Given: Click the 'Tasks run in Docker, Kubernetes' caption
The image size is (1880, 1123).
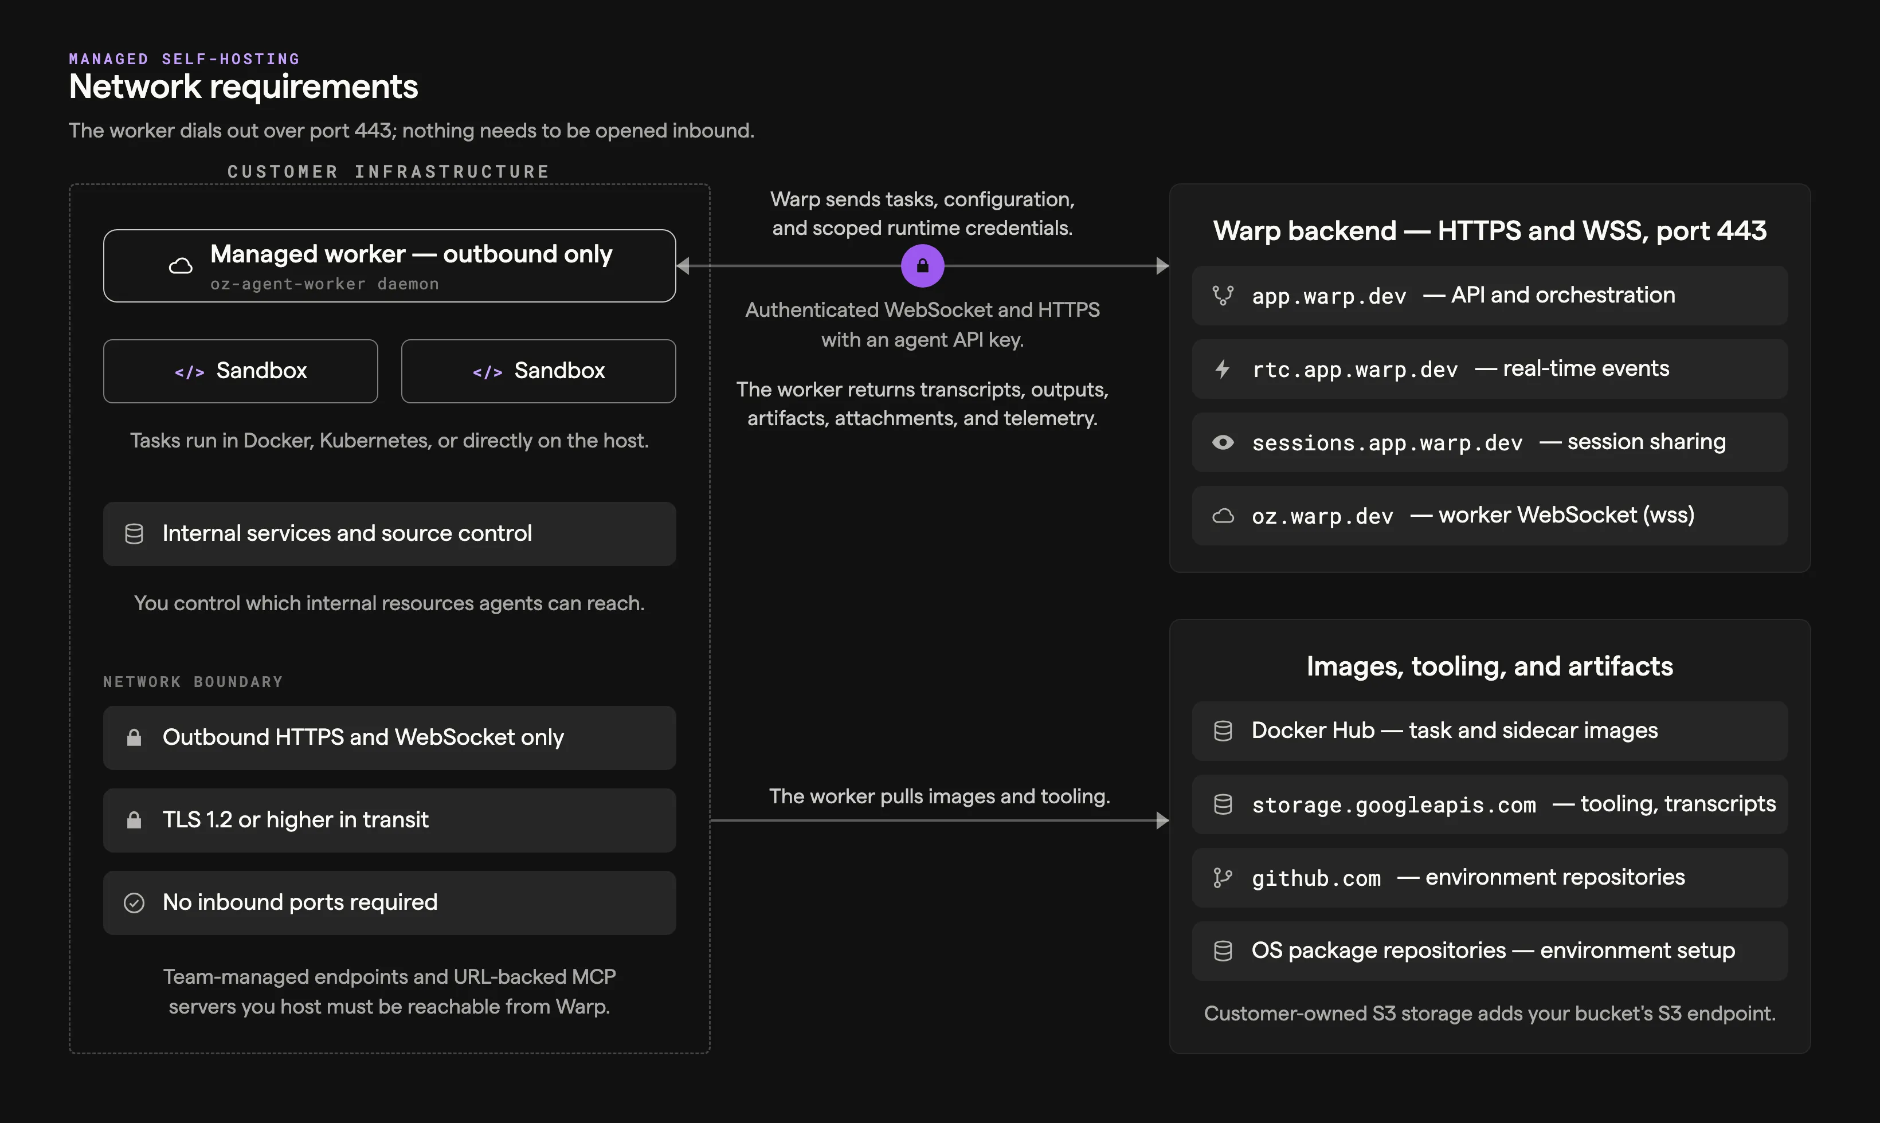Looking at the screenshot, I should pos(389,441).
